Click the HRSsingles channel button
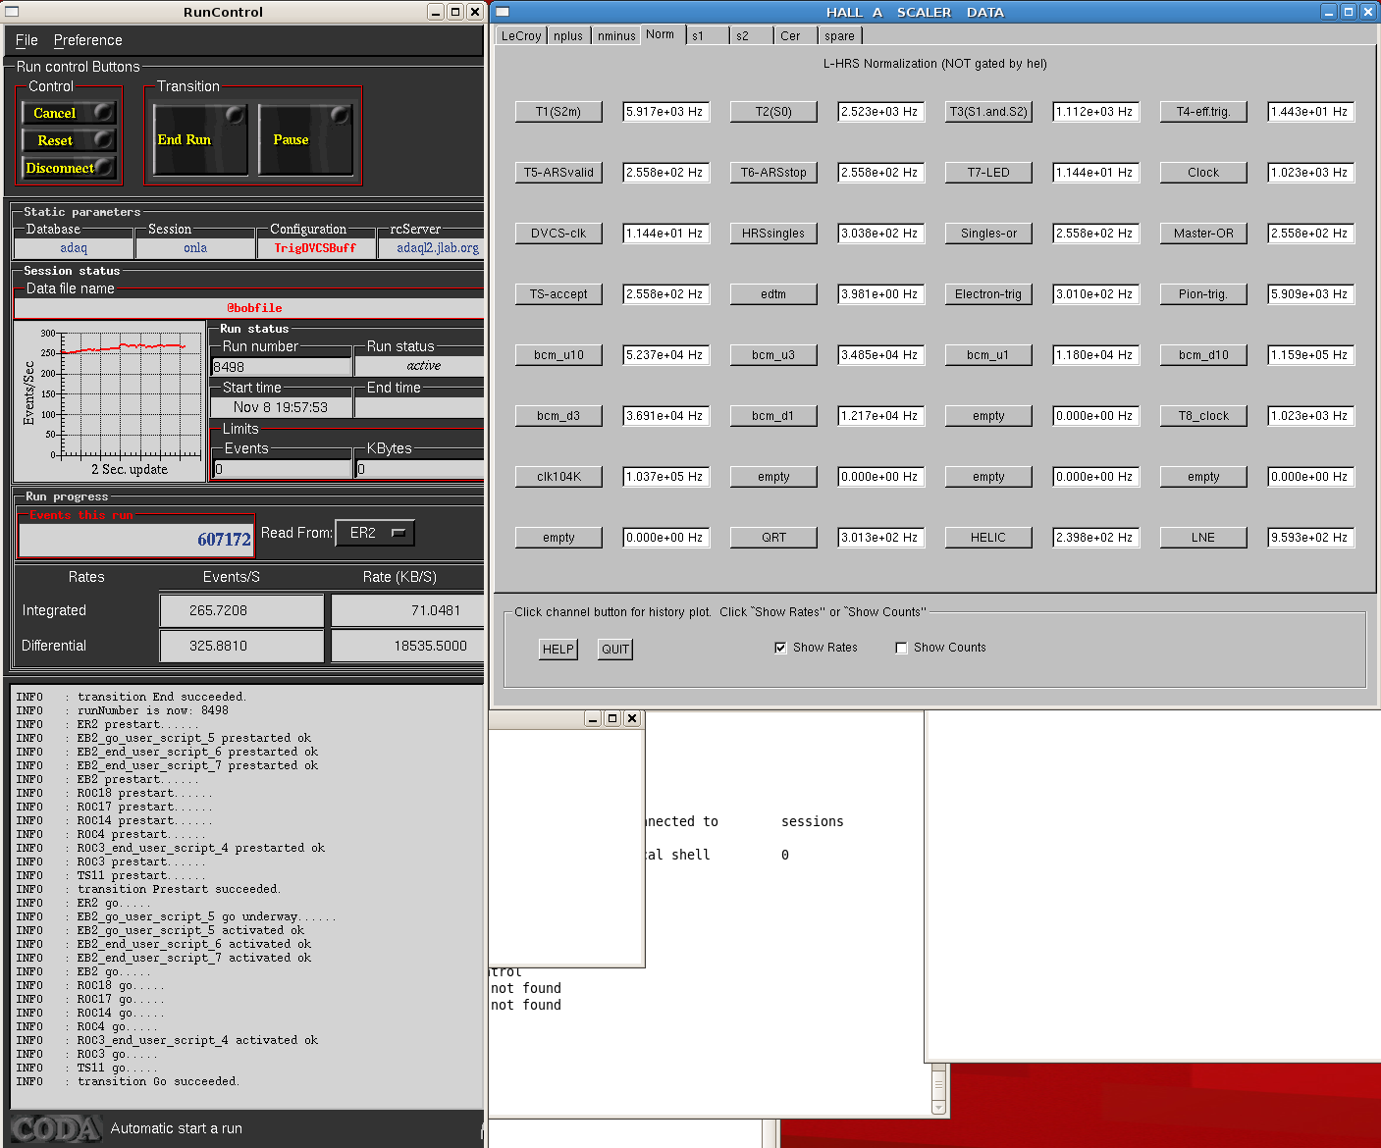This screenshot has height=1148, width=1381. [x=773, y=234]
